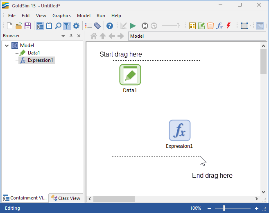Click horizontal scrollbar left arrow
This screenshot has width=269, height=213.
point(90,199)
